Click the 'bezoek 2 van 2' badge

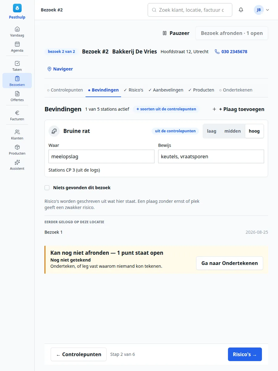coord(61,52)
